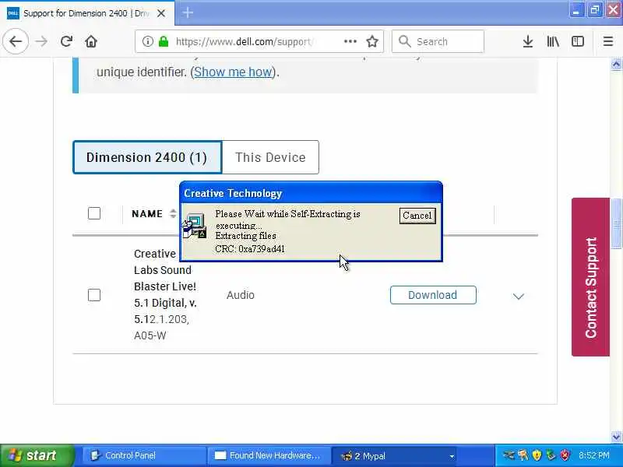
Task: Open the browser home page
Action: click(x=91, y=41)
